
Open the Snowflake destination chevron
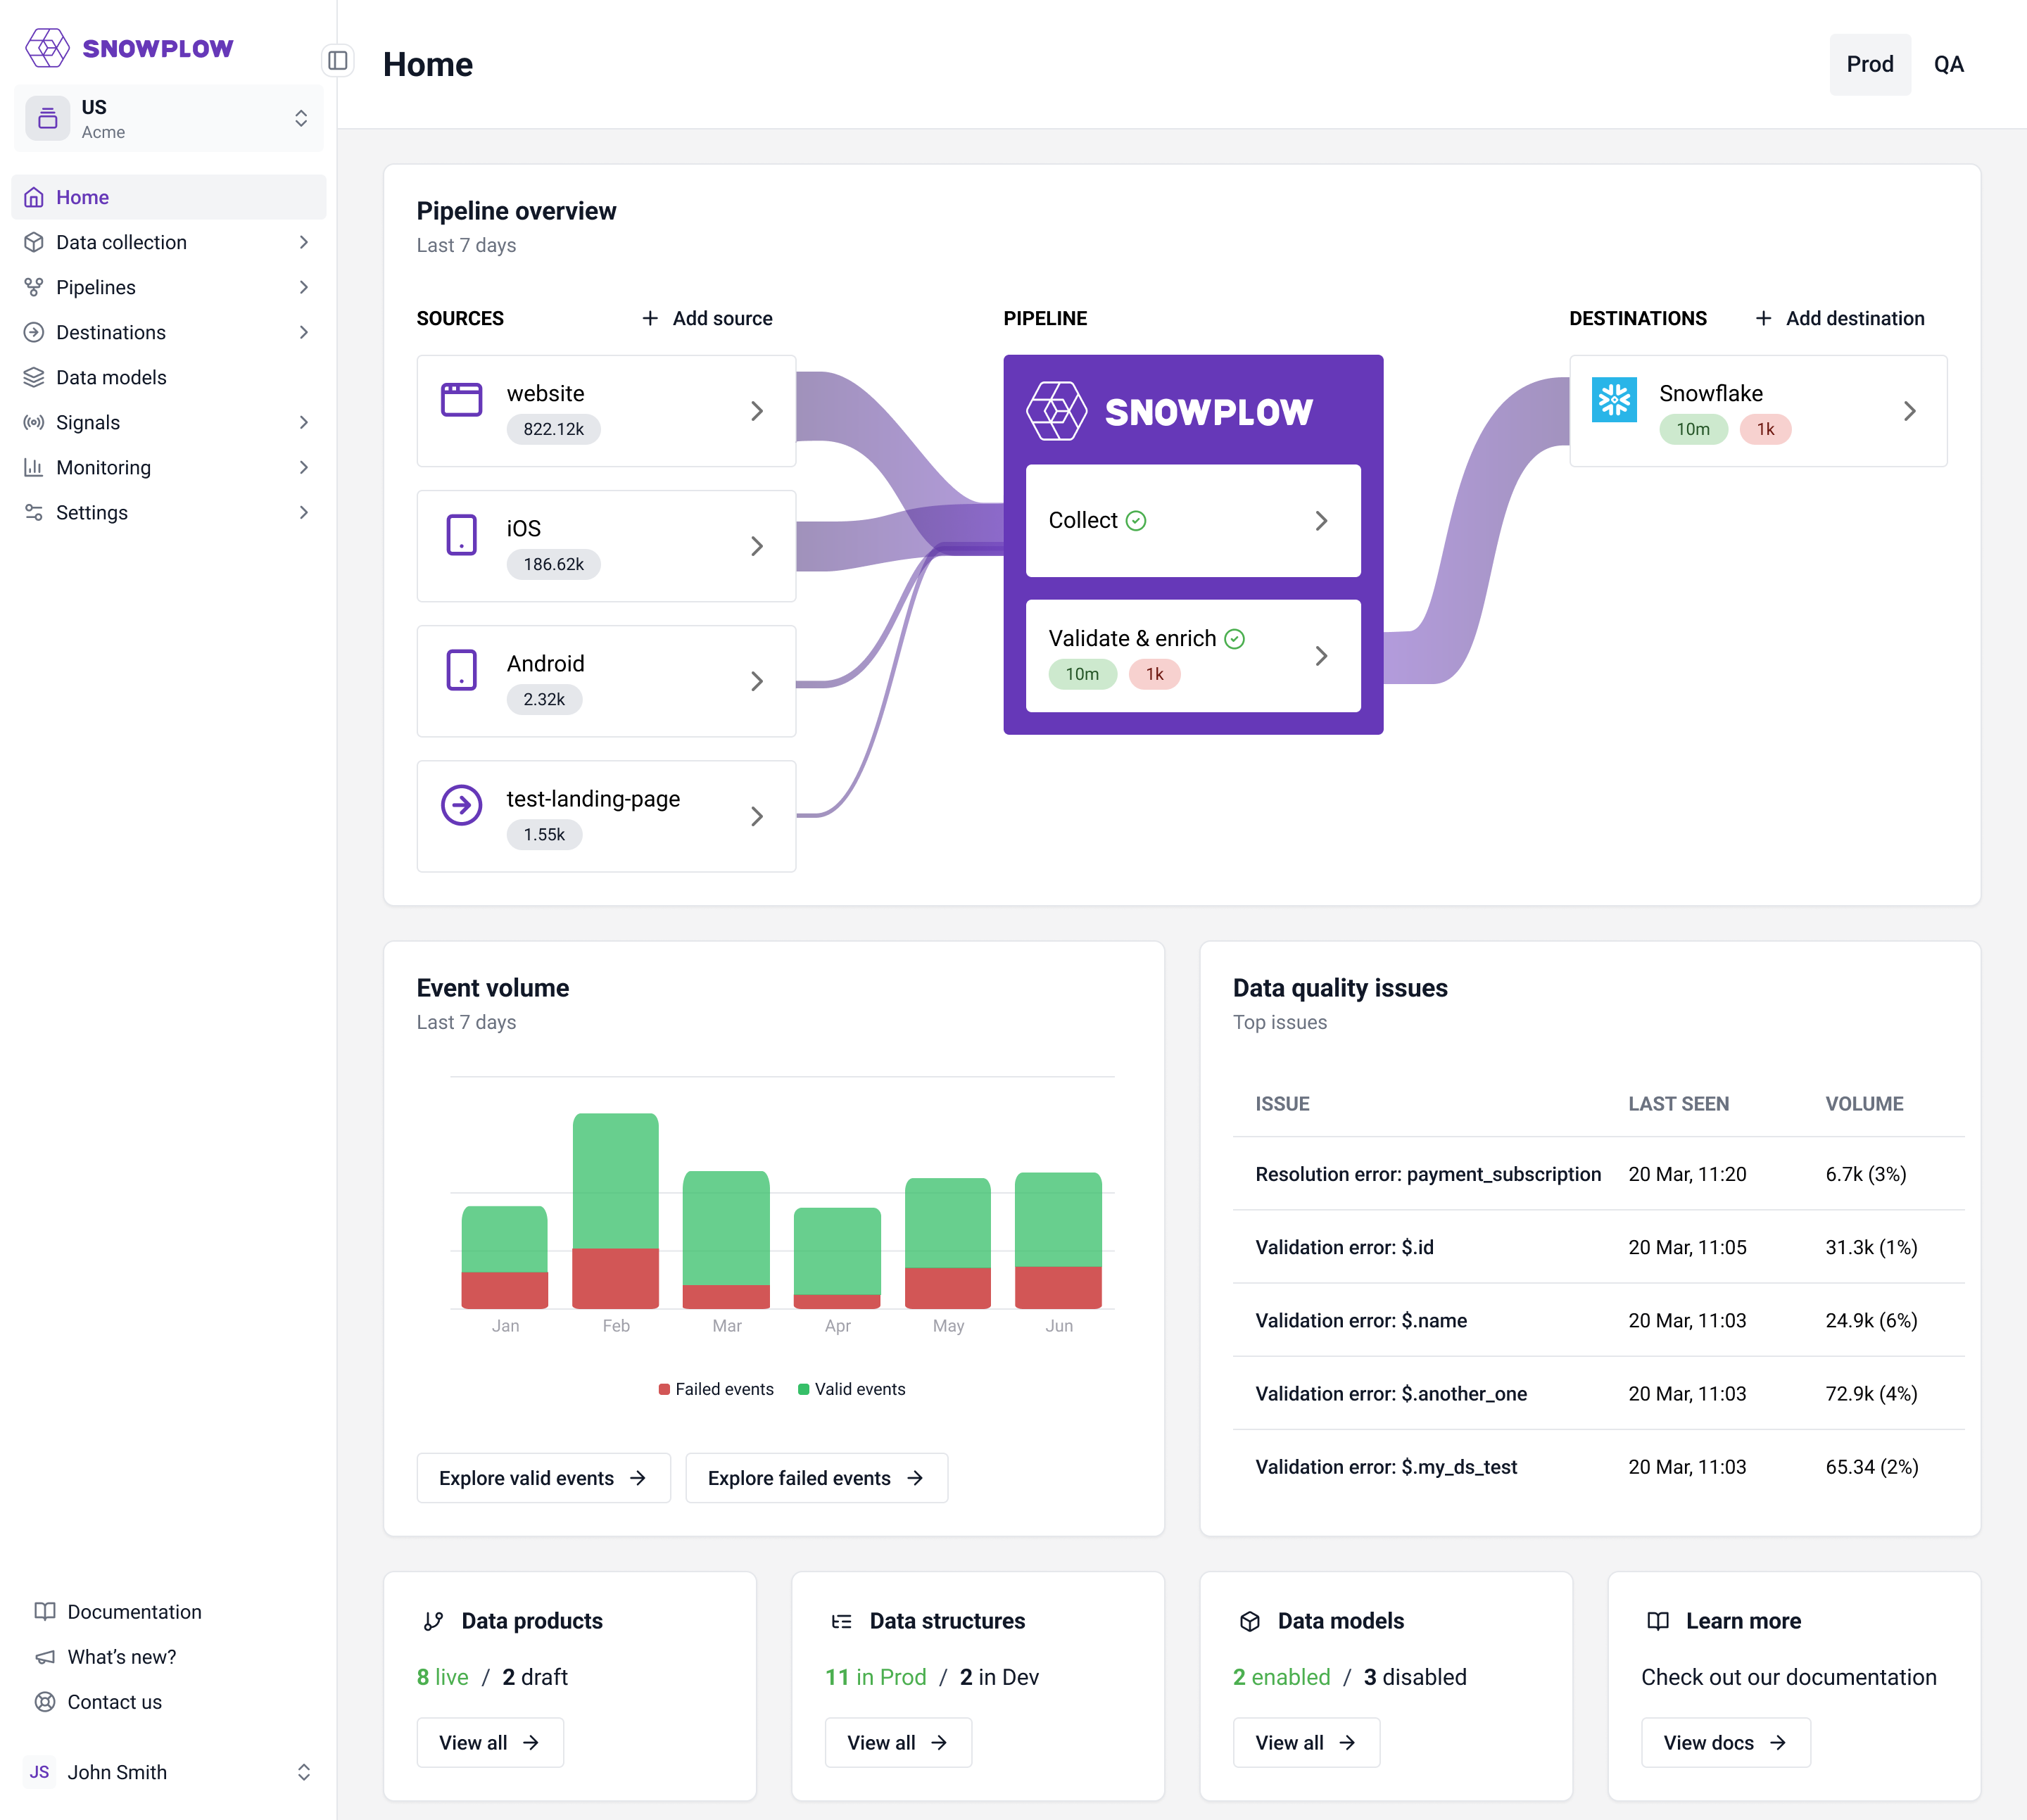coord(1910,411)
